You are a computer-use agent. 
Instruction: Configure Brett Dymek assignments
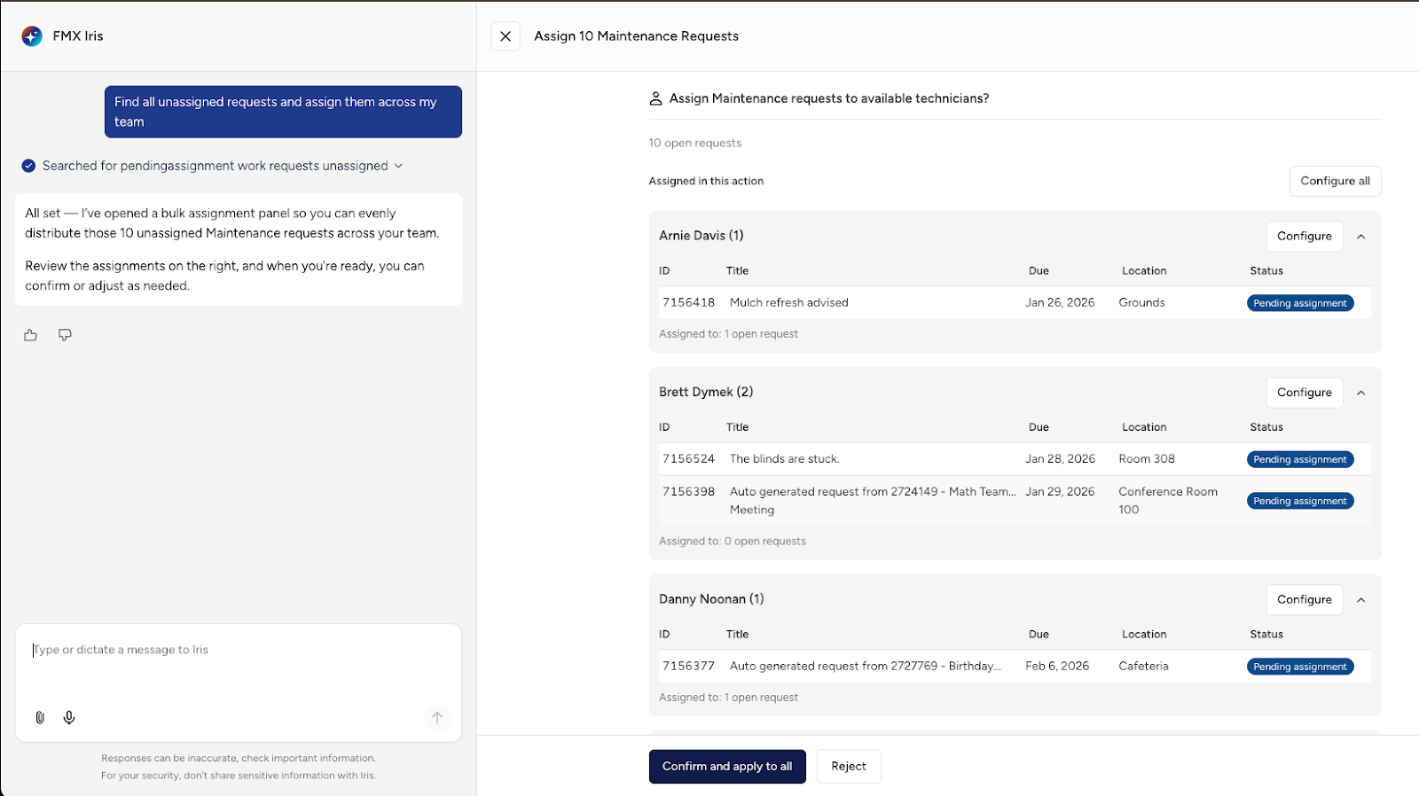[1304, 393]
